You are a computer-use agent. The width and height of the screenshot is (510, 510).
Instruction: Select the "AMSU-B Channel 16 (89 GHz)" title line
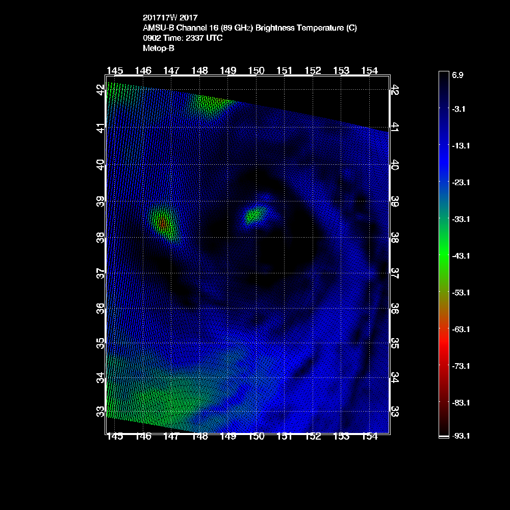250,28
